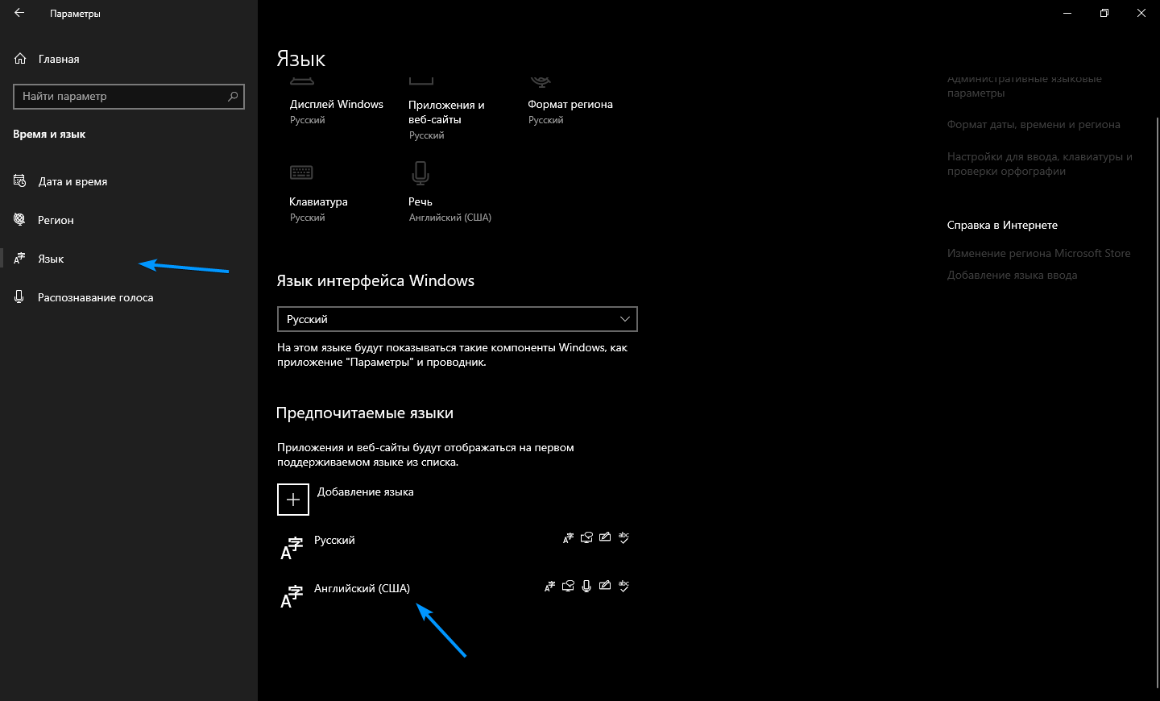
Task: Click the back arrow in Параметры
Action: coord(19,13)
